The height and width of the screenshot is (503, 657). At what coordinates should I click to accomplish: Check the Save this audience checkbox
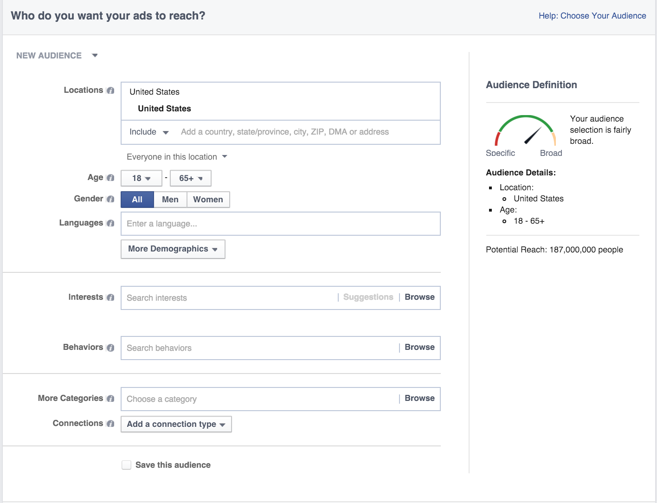(x=126, y=465)
